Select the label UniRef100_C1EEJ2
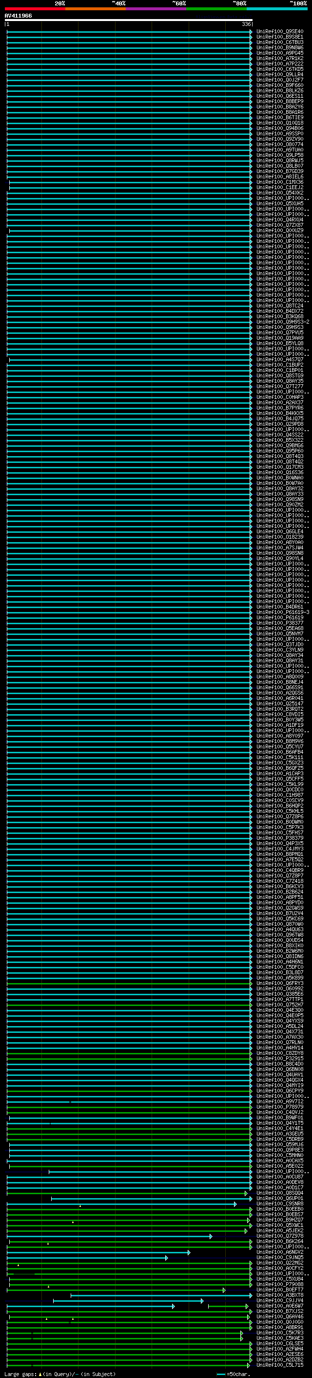This screenshot has width=312, height=1378. click(279, 187)
